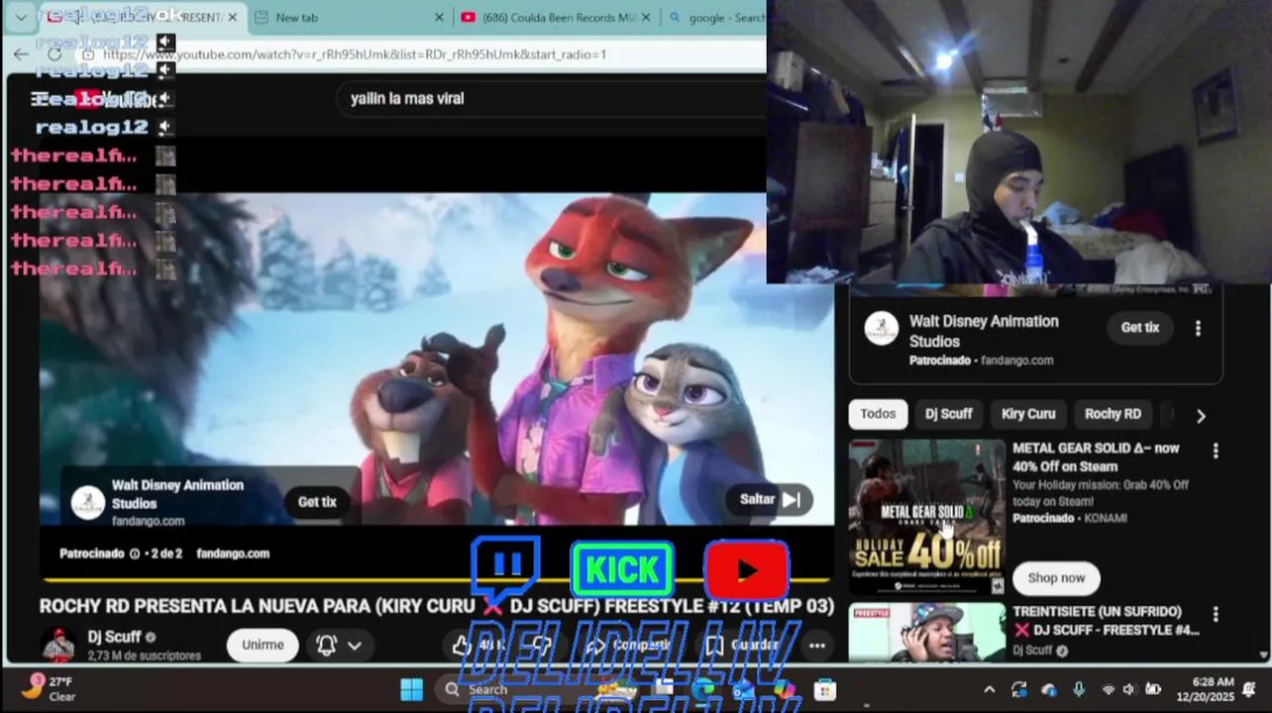Image resolution: width=1272 pixels, height=713 pixels.
Task: Open options menu for TREINTISIETE video
Action: [1216, 615]
